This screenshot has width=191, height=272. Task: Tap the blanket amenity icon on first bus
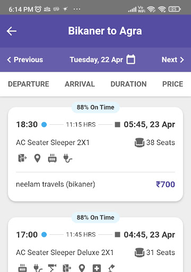click(x=53, y=158)
